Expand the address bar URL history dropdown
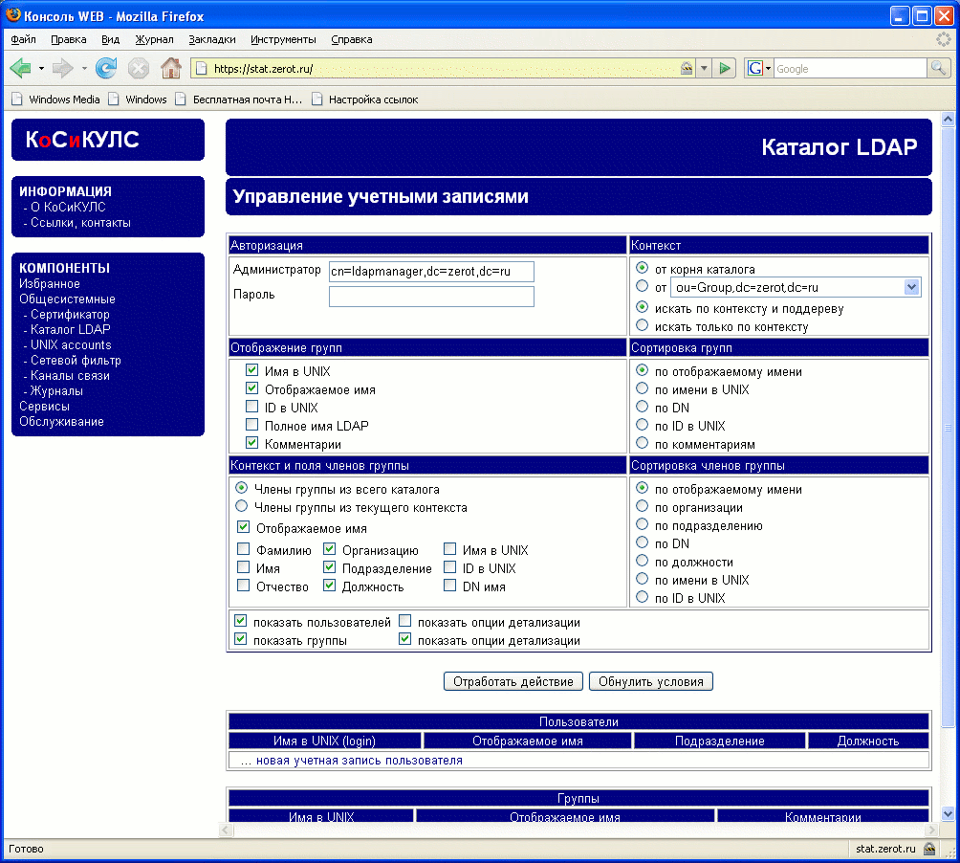Image resolution: width=960 pixels, height=863 pixels. (704, 69)
